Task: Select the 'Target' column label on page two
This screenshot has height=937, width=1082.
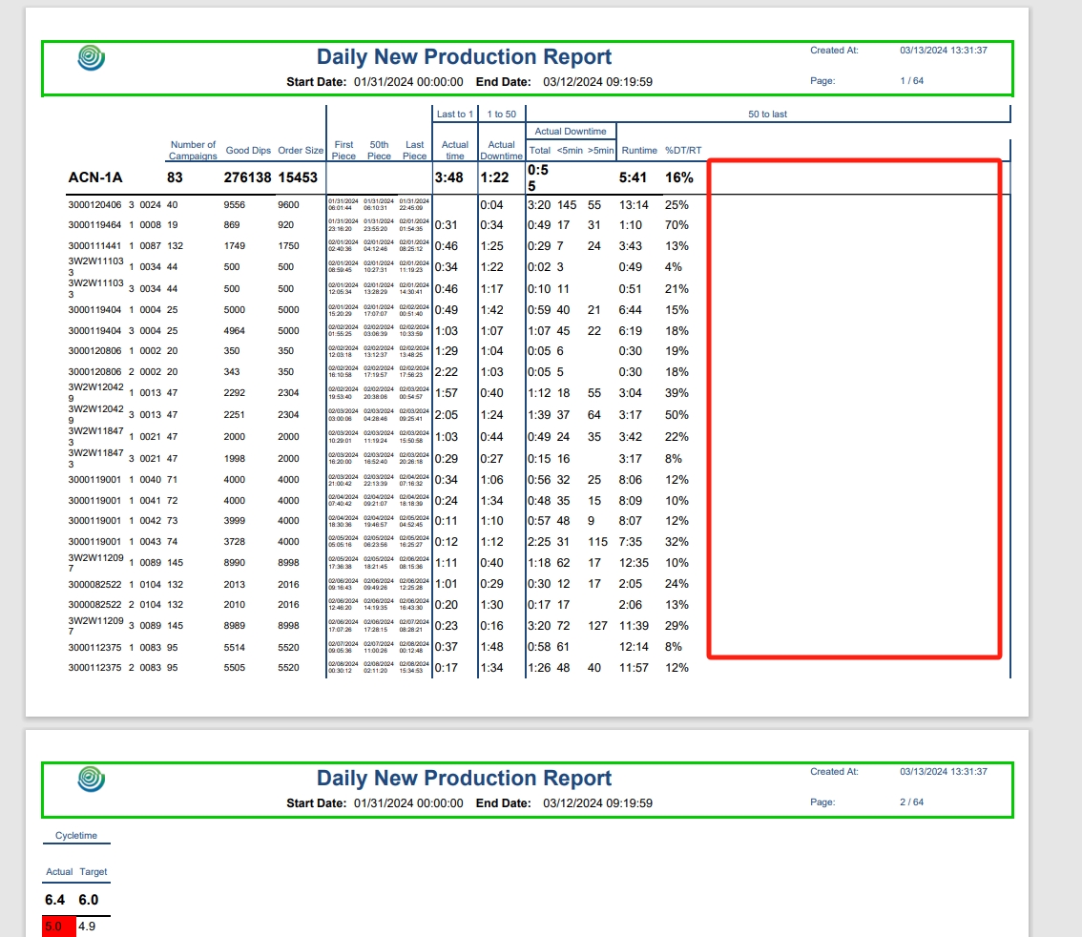Action: pyautogui.click(x=94, y=872)
